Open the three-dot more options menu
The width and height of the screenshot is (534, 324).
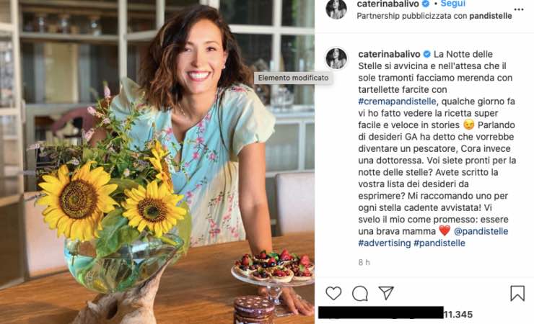(x=518, y=9)
